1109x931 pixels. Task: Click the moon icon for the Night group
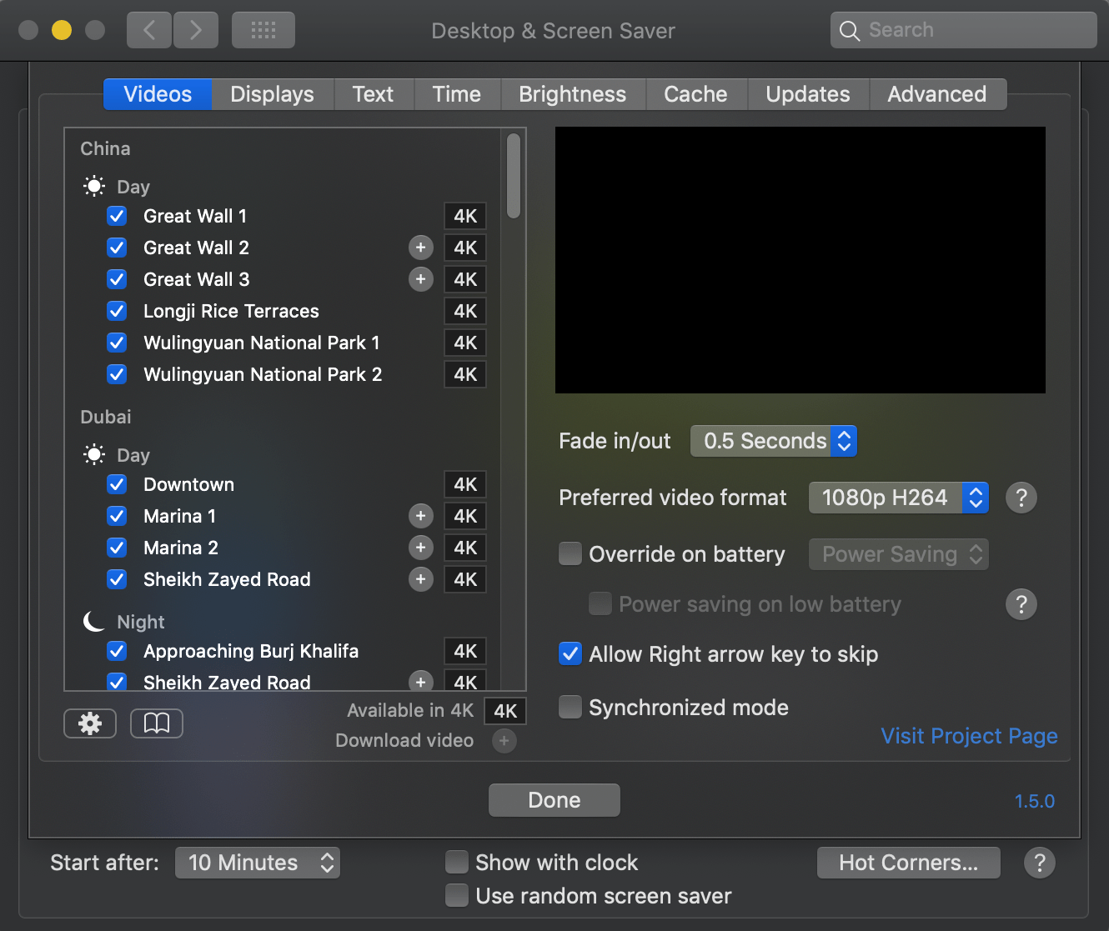coord(94,621)
